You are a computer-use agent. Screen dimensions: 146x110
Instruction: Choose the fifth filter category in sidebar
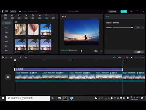coord(6,46)
